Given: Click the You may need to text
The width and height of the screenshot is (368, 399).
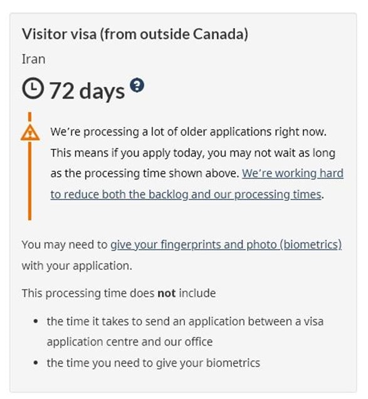Looking at the screenshot, I should [65, 245].
